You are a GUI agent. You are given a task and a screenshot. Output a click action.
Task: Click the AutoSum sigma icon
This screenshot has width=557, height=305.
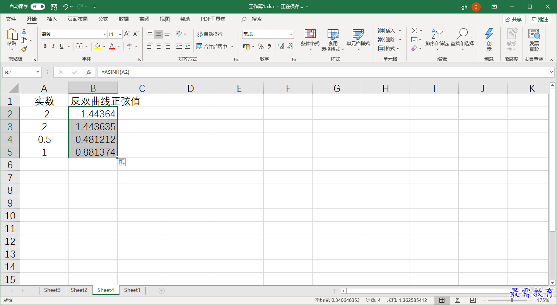tap(414, 30)
